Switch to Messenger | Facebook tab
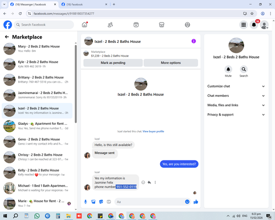Screen dimensions: 275x220 point(33,4)
